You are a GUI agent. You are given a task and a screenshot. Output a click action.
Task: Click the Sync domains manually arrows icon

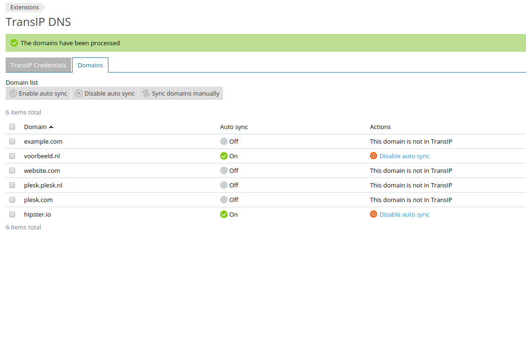point(146,93)
